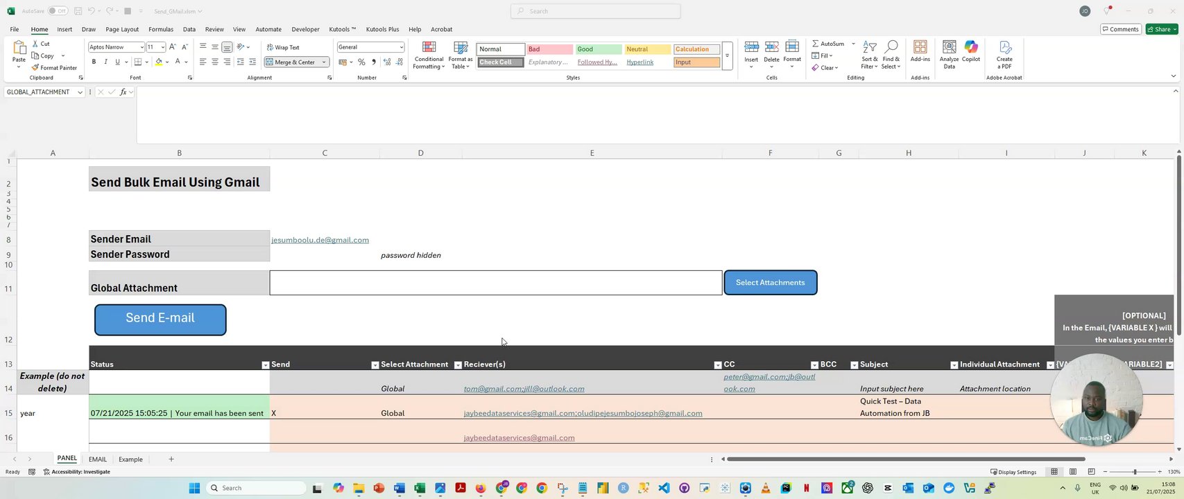Toggle Wrap Text
This screenshot has height=499, width=1184.
(x=283, y=47)
